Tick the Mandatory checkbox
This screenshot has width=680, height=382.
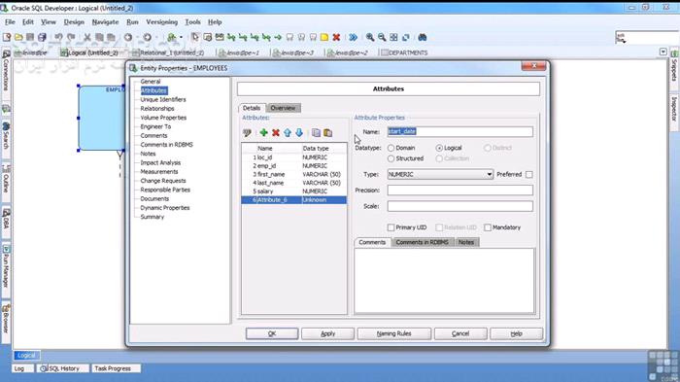pyautogui.click(x=488, y=227)
